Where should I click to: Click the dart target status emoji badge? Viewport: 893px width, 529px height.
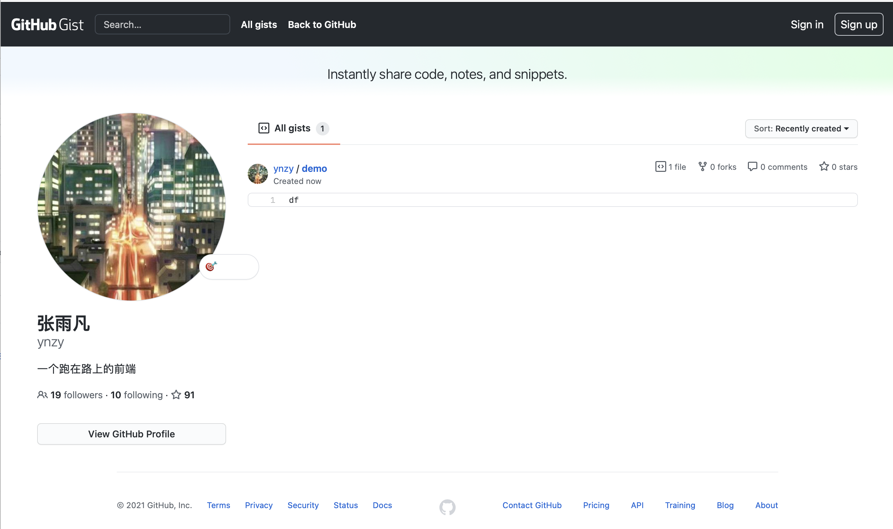211,266
